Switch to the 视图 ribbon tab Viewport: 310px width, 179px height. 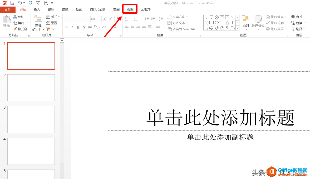[130, 9]
